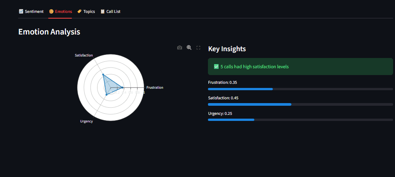Click the clipboard emoji icon on the Call List tab
This screenshot has width=395, height=177.
(x=102, y=12)
